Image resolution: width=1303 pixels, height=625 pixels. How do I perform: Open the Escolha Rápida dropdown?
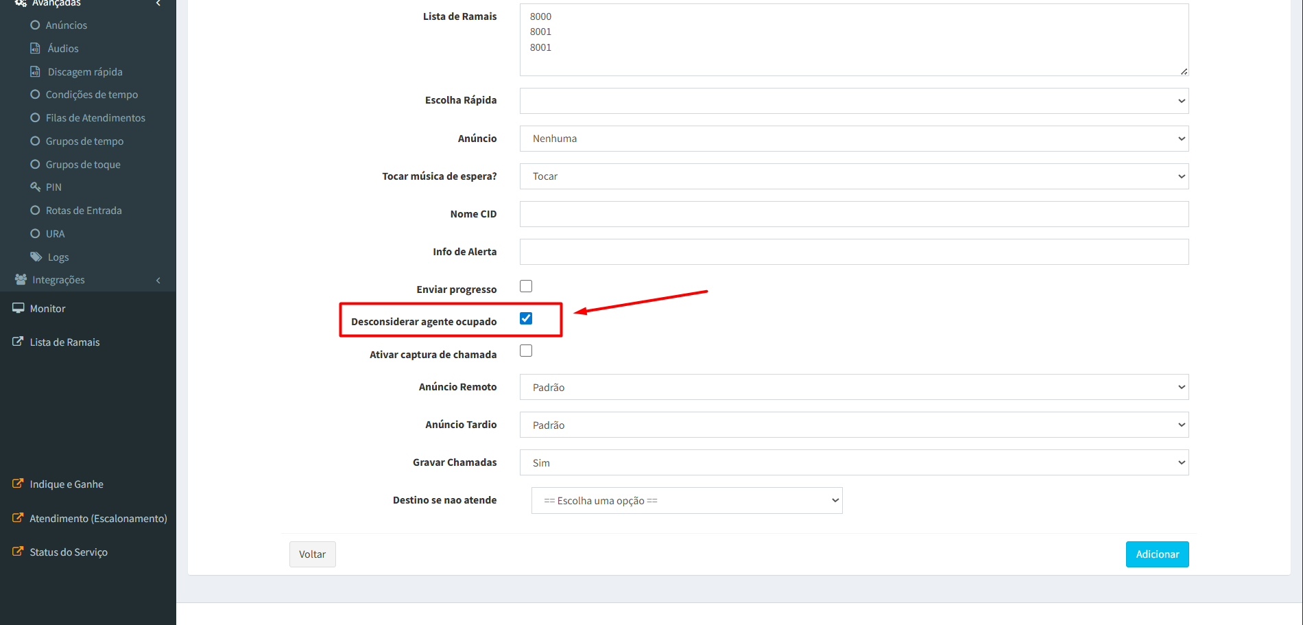point(853,101)
